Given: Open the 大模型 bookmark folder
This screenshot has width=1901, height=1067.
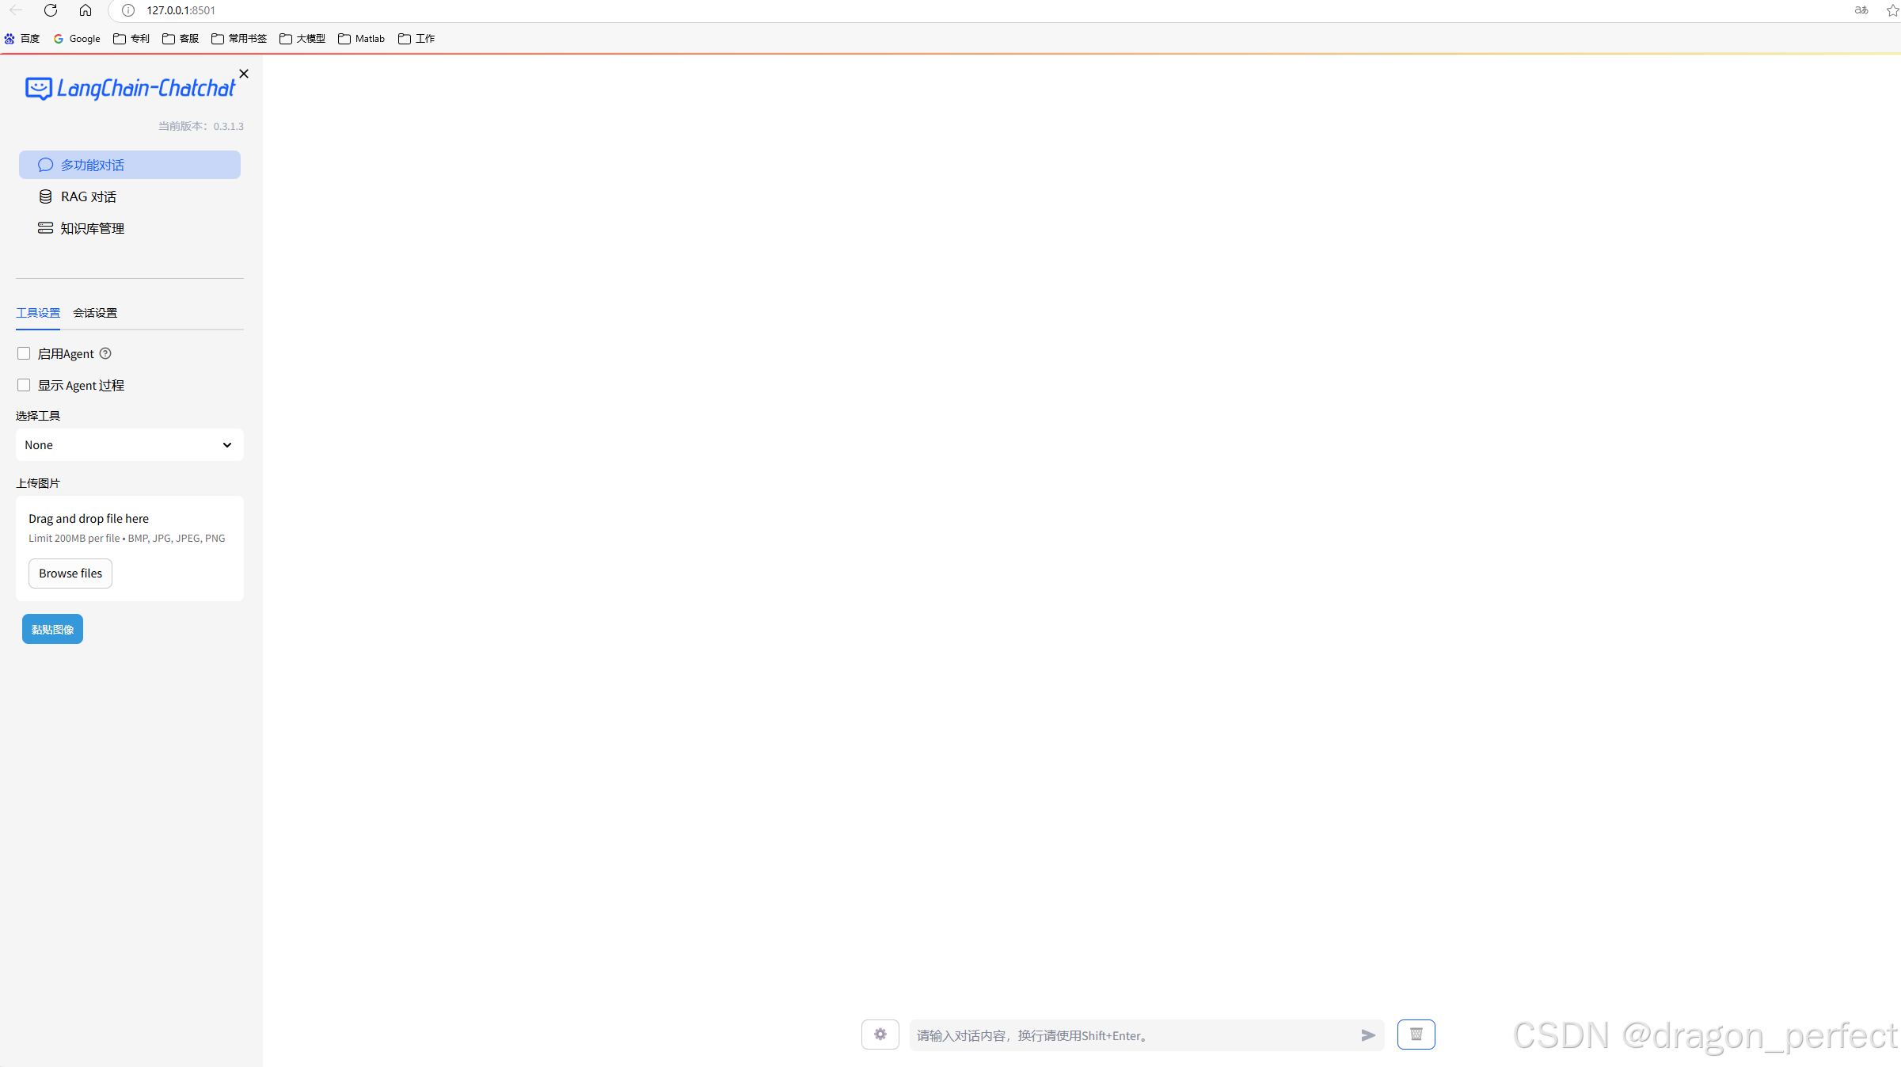Looking at the screenshot, I should click(x=302, y=38).
